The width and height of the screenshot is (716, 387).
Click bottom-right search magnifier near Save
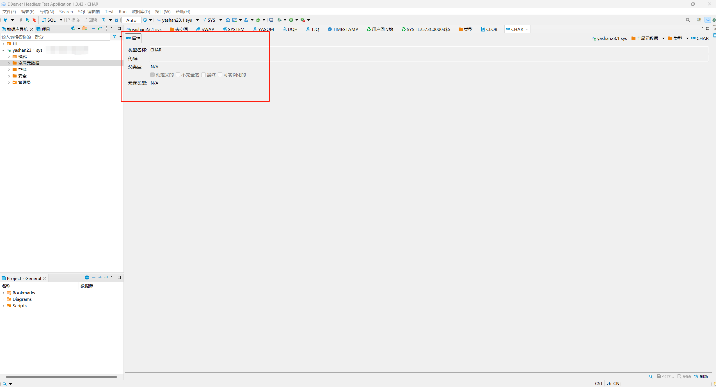pyautogui.click(x=651, y=377)
